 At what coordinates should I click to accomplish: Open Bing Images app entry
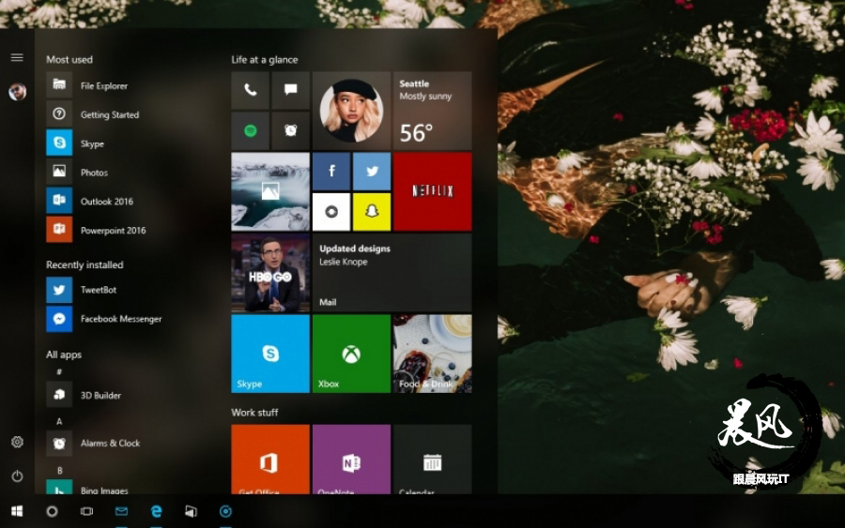coord(103,488)
